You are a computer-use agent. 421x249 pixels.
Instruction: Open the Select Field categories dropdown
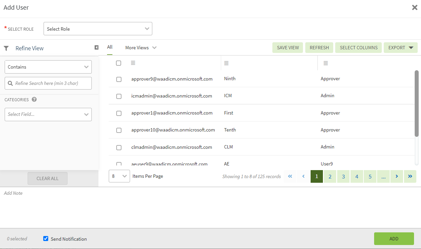pyautogui.click(x=48, y=114)
